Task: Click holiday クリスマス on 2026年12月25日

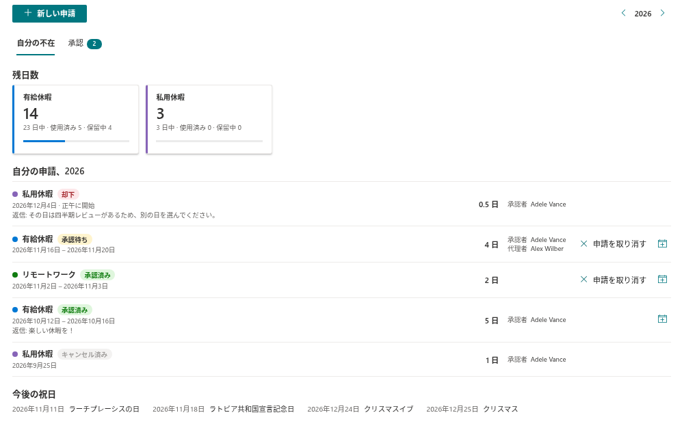Action: point(501,409)
